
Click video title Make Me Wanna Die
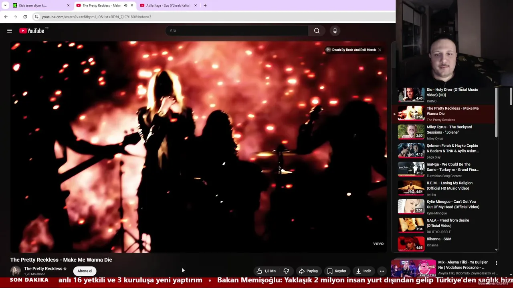pos(61,260)
